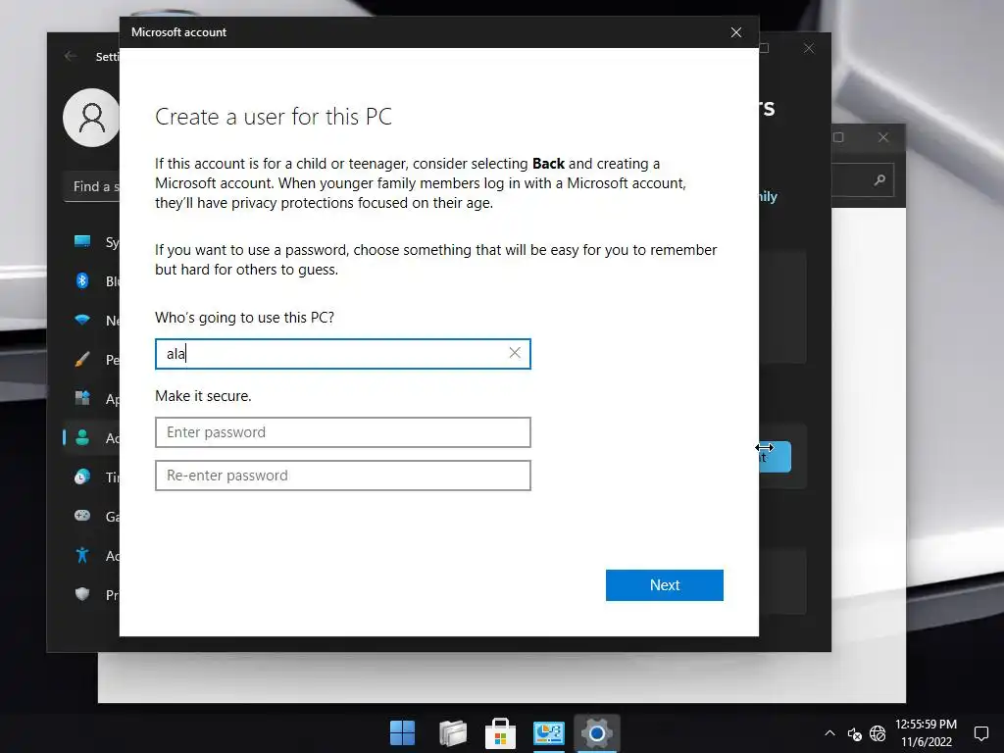Open the user profile avatar in Settings

(91, 118)
